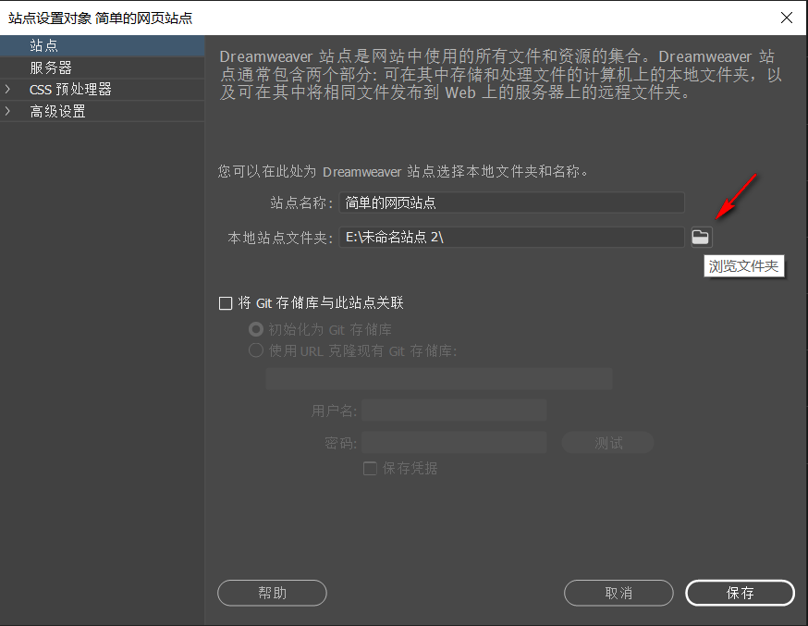Select the 站点 category in sidebar
The width and height of the screenshot is (808, 626).
(x=102, y=45)
